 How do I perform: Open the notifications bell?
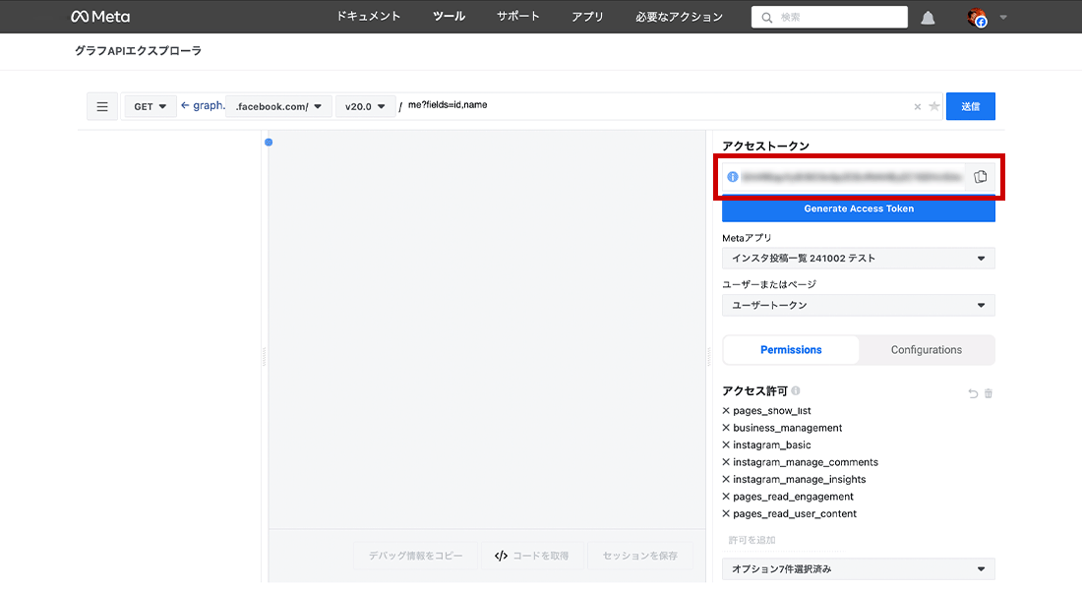click(929, 18)
